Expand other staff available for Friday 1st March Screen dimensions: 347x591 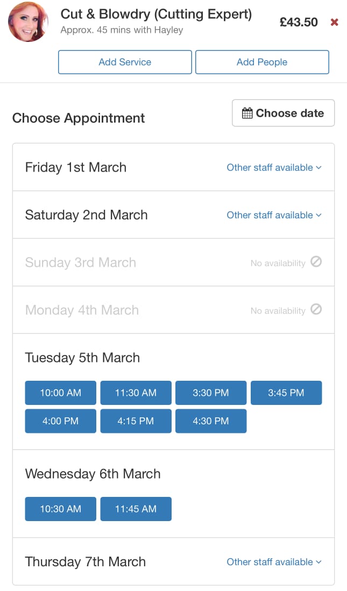coord(274,168)
